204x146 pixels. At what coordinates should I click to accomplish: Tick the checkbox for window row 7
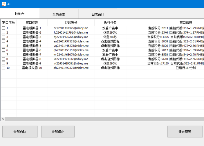(x=3, y=54)
